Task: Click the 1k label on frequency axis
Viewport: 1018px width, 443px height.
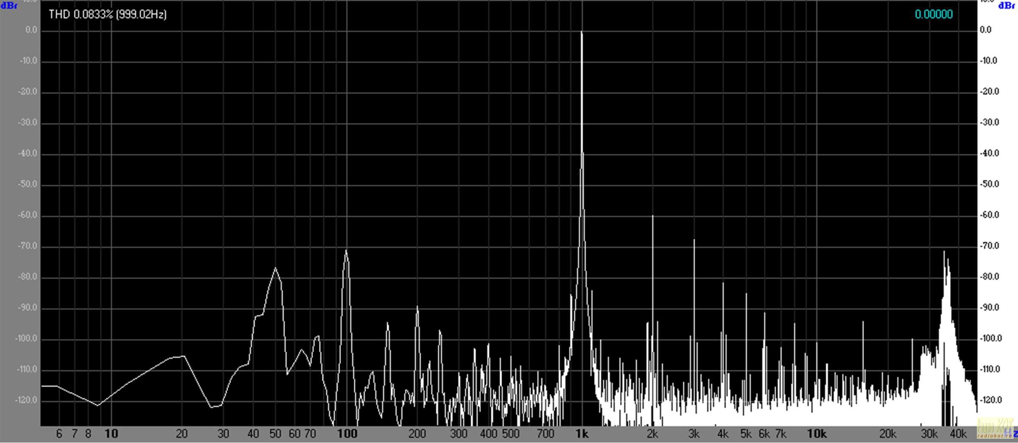Action: [x=582, y=434]
